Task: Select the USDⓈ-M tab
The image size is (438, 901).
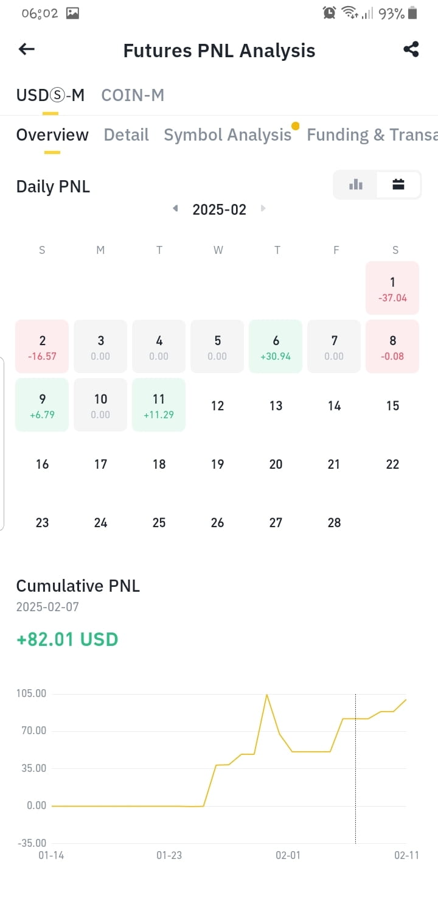Action: tap(50, 95)
